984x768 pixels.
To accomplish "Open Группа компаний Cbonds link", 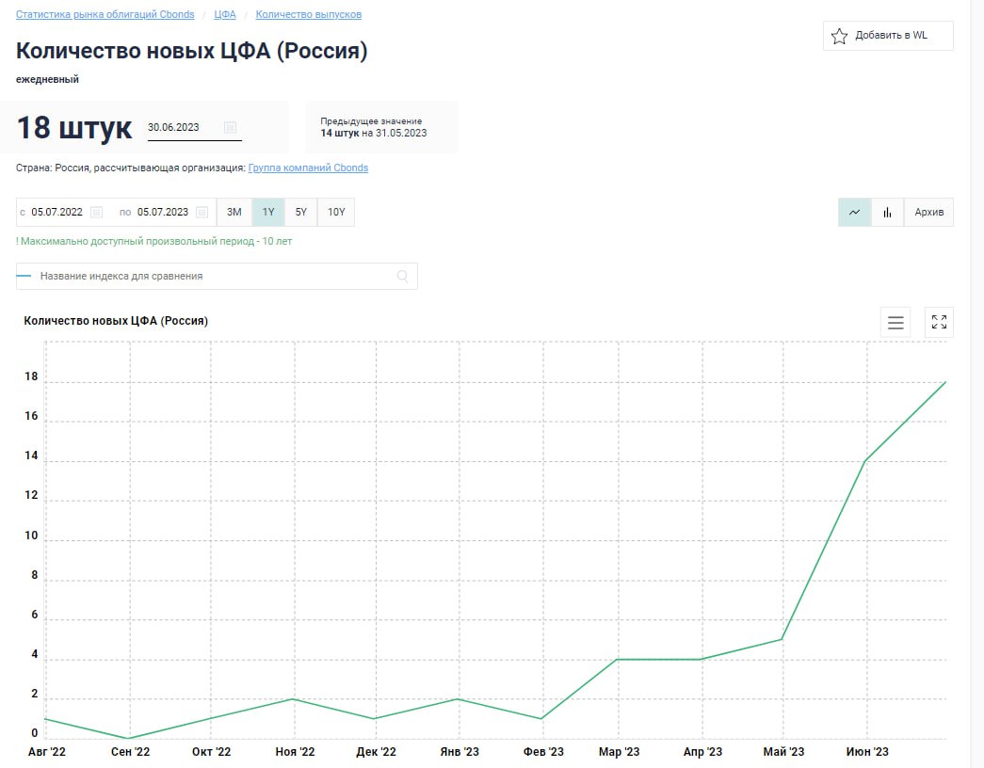I will point(308,168).
